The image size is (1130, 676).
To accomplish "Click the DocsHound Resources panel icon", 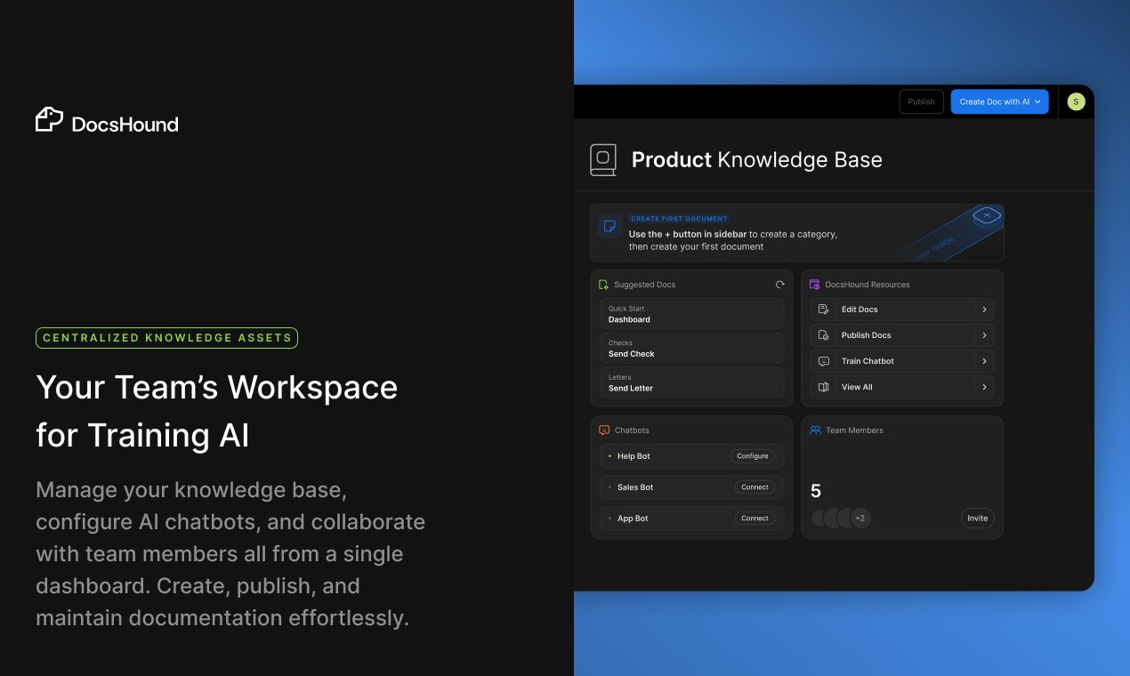I will click(x=814, y=285).
